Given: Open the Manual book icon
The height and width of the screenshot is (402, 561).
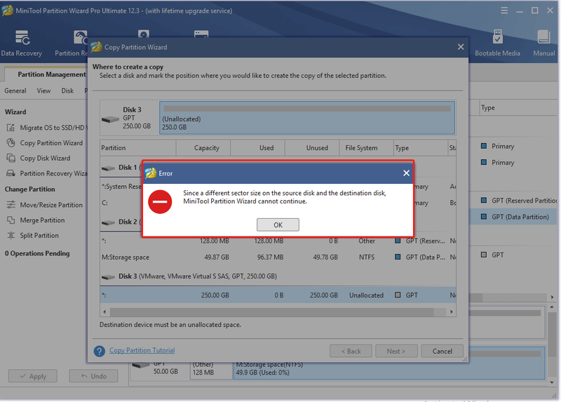Looking at the screenshot, I should [x=544, y=37].
